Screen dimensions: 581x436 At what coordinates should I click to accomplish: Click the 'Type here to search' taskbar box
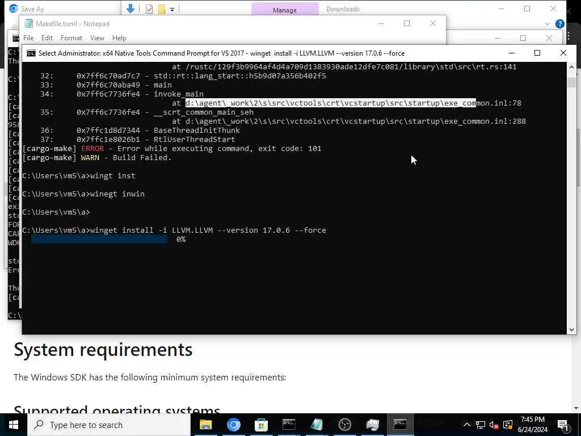pos(109,425)
